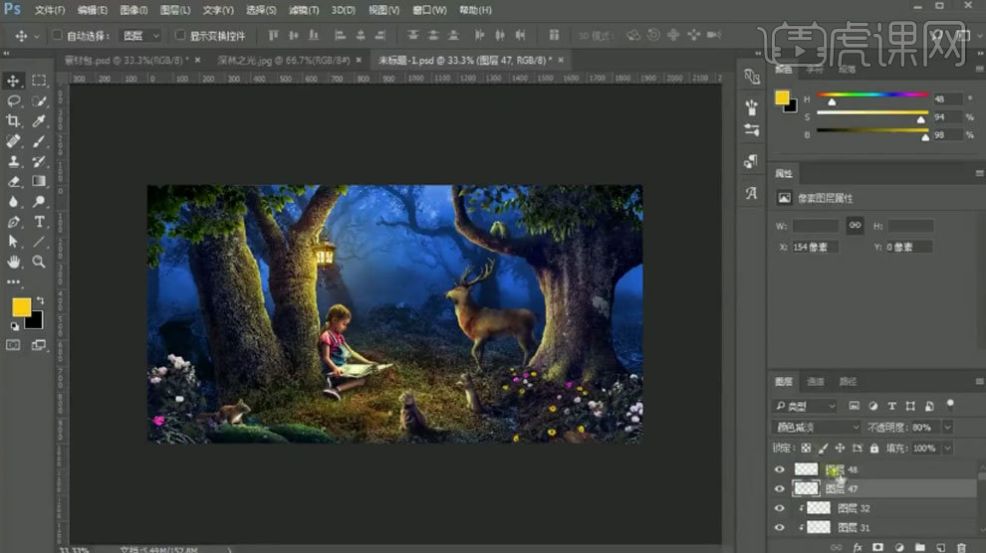Create new layer icon in Layers panel
986x553 pixels.
(x=941, y=547)
